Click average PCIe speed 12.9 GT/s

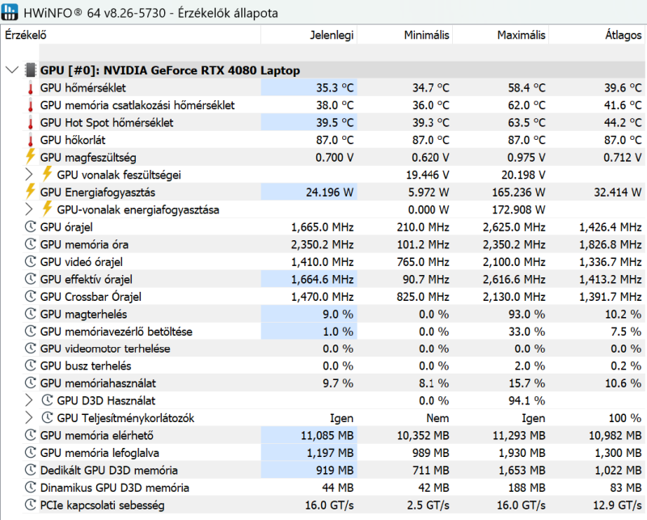click(x=617, y=505)
